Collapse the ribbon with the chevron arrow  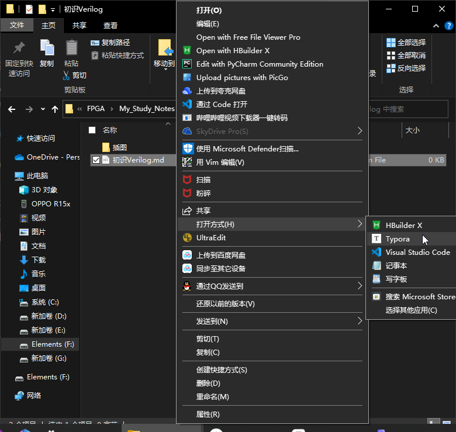(436, 26)
